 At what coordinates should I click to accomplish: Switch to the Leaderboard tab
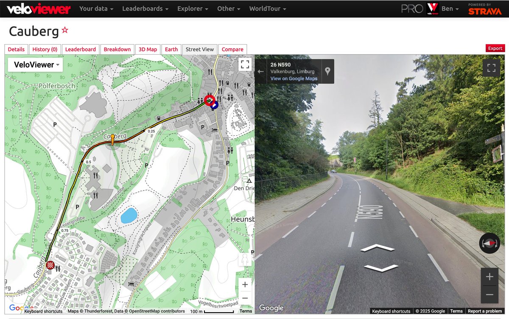[x=81, y=49]
